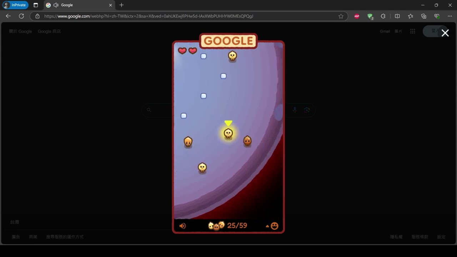This screenshot has width=457, height=257.
Task: Minimize the browser window
Action: coord(423,5)
